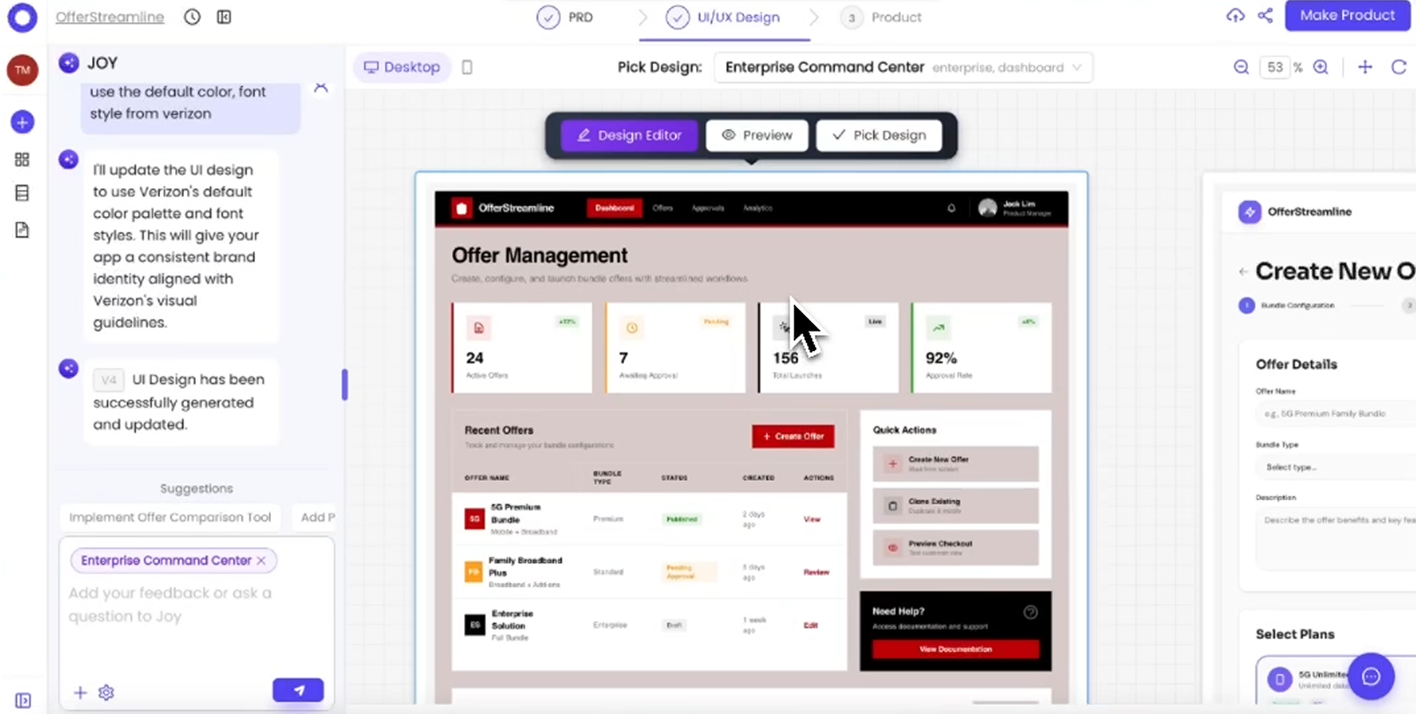Click the V4 version badge in chat

[x=108, y=380]
